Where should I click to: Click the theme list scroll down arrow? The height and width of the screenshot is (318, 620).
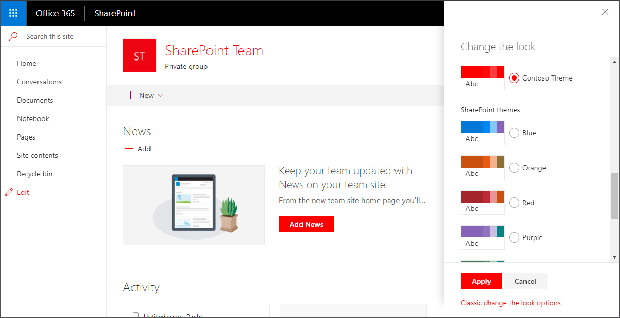coord(614,257)
